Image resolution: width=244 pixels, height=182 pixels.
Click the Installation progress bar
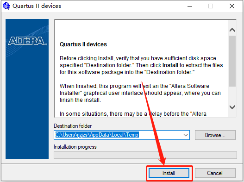(x=145, y=155)
